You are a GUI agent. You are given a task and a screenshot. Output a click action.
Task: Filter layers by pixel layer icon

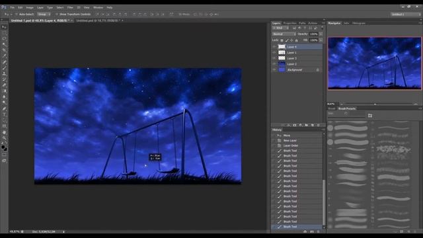point(294,28)
